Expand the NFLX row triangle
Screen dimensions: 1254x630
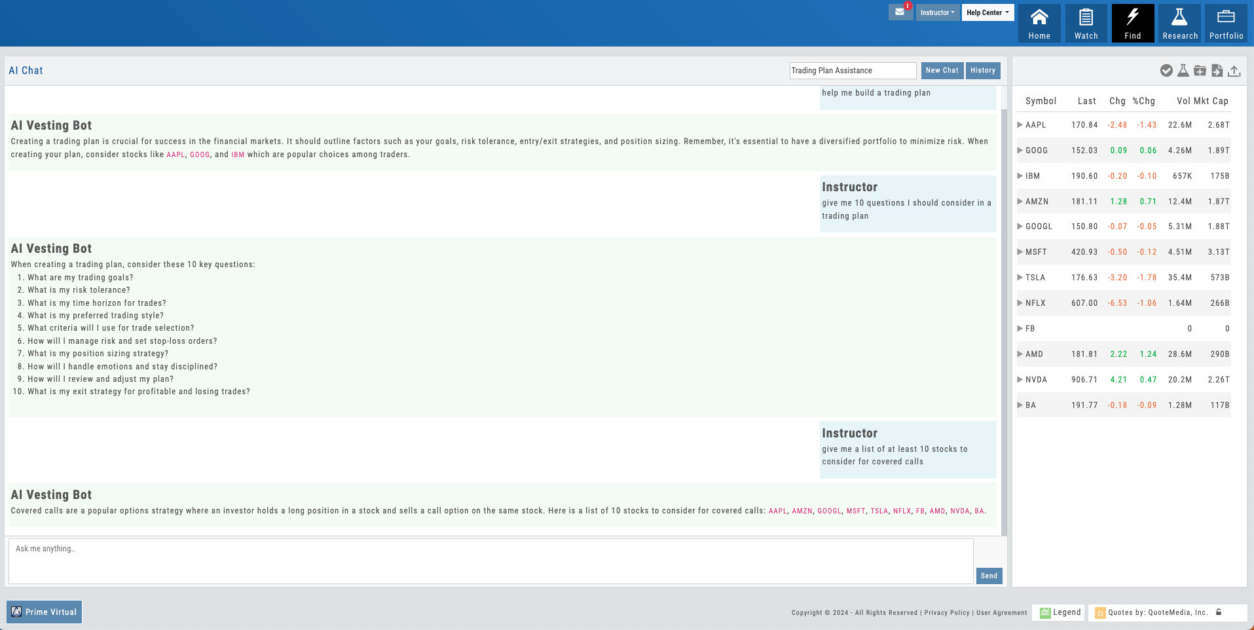(1020, 303)
